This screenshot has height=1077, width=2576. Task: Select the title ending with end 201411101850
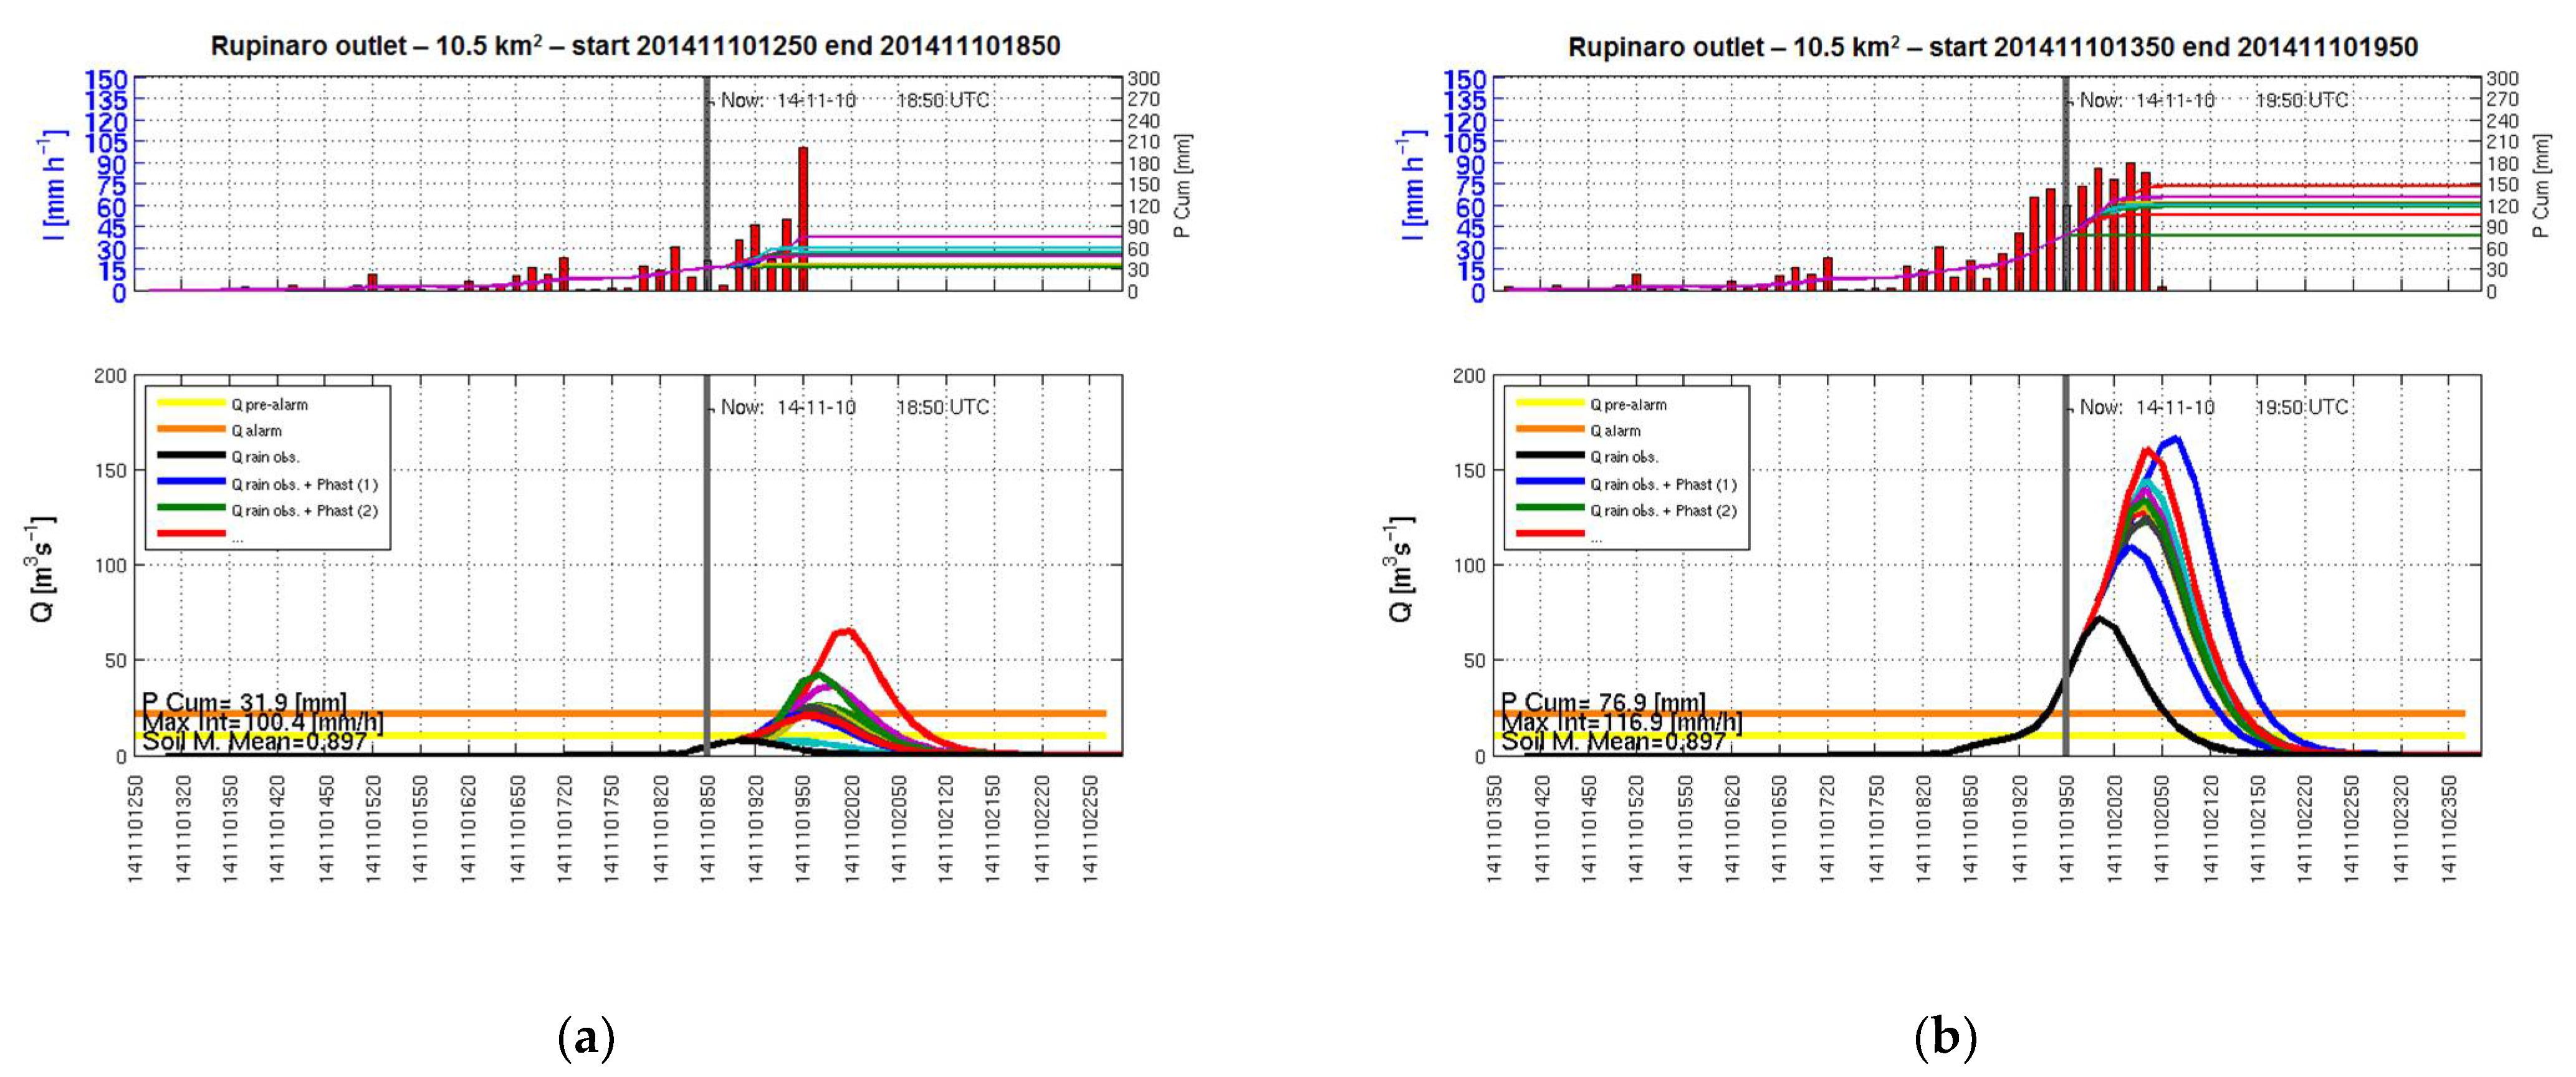tap(635, 46)
